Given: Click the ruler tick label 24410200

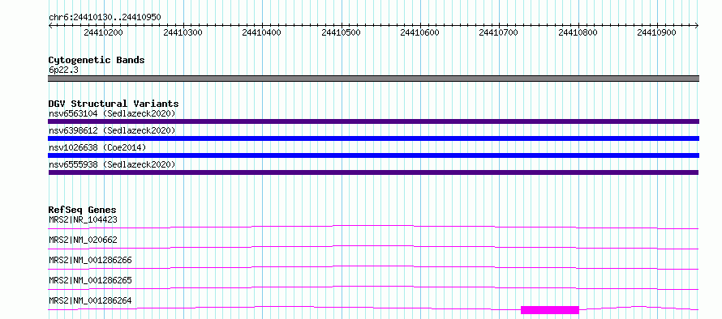Looking at the screenshot, I should 104,32.
